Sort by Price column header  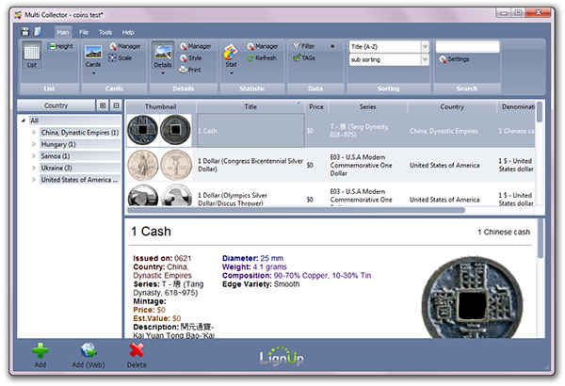(316, 106)
